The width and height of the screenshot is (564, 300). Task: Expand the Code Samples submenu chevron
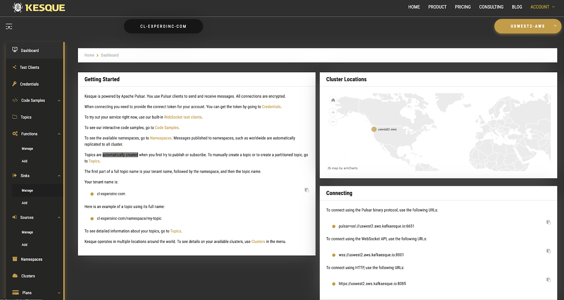click(x=59, y=100)
